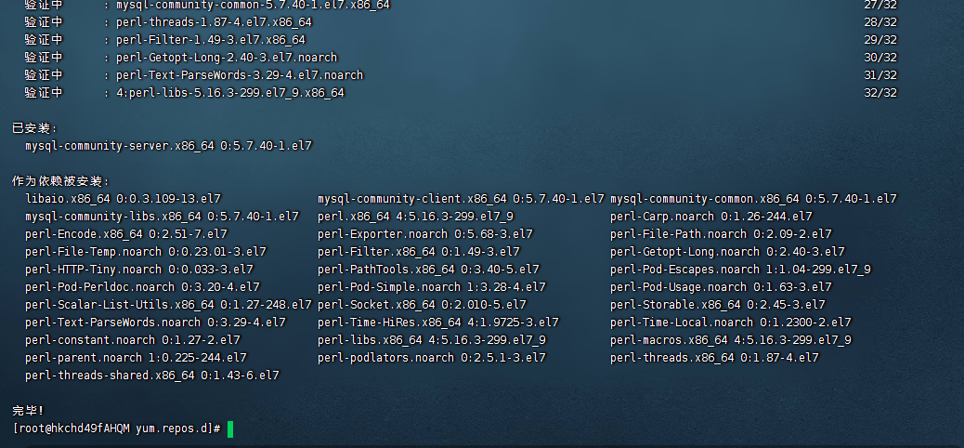Image resolution: width=964 pixels, height=448 pixels.
Task: Click the perl-Time-HiRes.x86_64 entry
Action: tap(438, 323)
